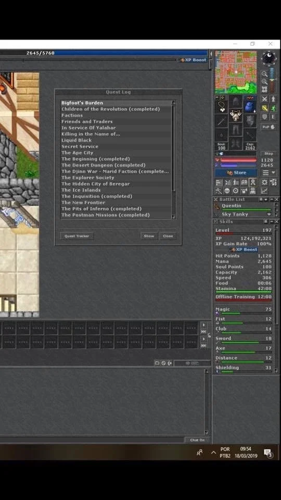The width and height of the screenshot is (281, 500).
Task: Click Show in Quest Log
Action: point(149,236)
